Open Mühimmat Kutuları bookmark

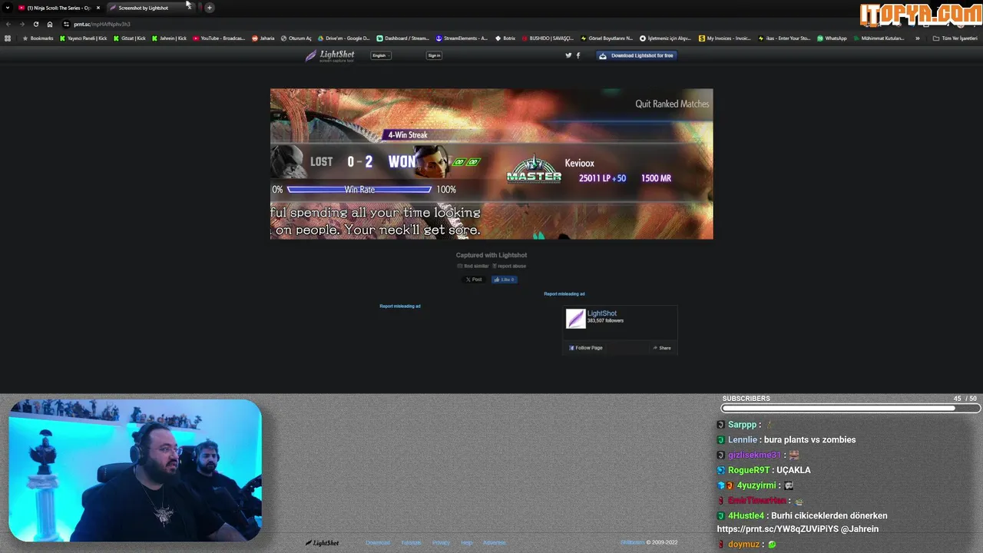879,38
